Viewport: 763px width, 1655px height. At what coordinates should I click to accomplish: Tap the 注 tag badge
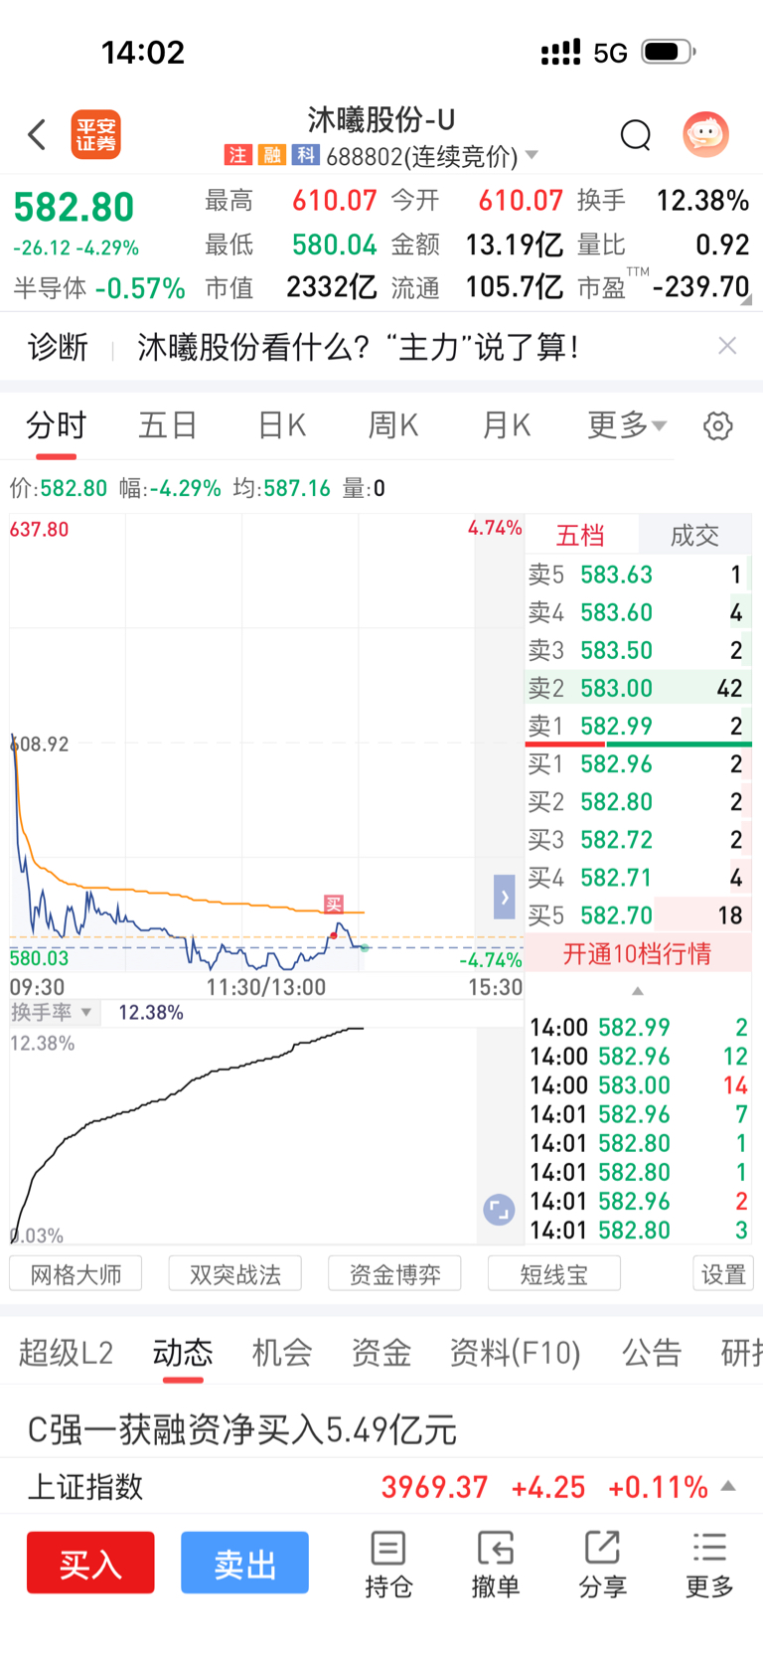[x=236, y=155]
